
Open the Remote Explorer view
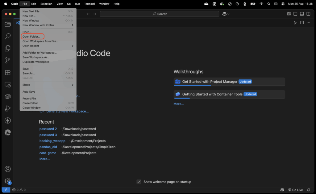click(x=8, y=85)
